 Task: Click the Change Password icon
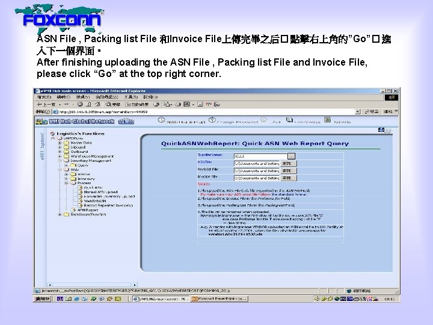coord(212,120)
